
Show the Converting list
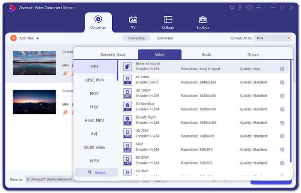click(x=136, y=38)
